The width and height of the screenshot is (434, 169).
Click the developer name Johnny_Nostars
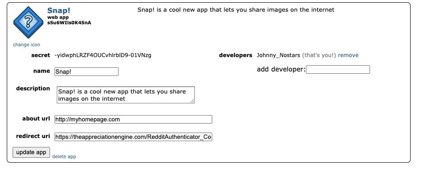click(x=279, y=55)
